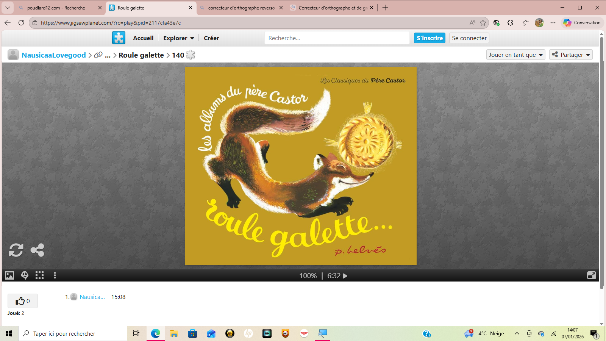This screenshot has height=341, width=606.
Task: Open the NausicaaLovegood profile link
Action: [54, 55]
